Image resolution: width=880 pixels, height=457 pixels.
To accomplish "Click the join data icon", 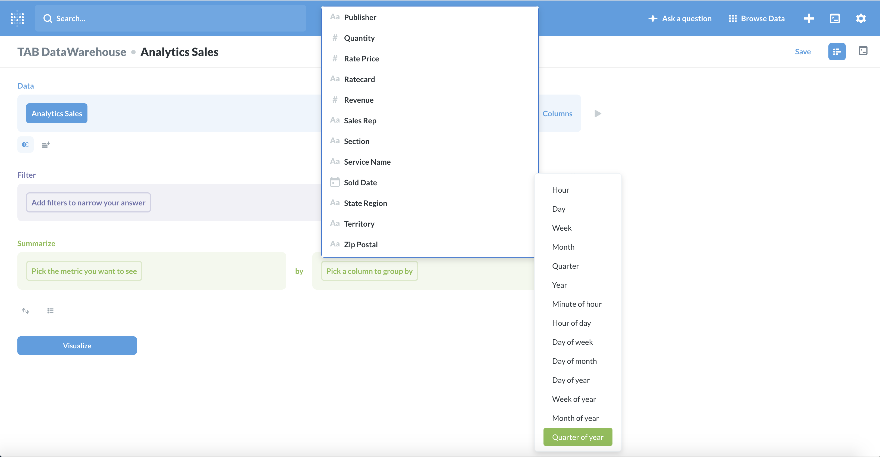I will coord(26,145).
